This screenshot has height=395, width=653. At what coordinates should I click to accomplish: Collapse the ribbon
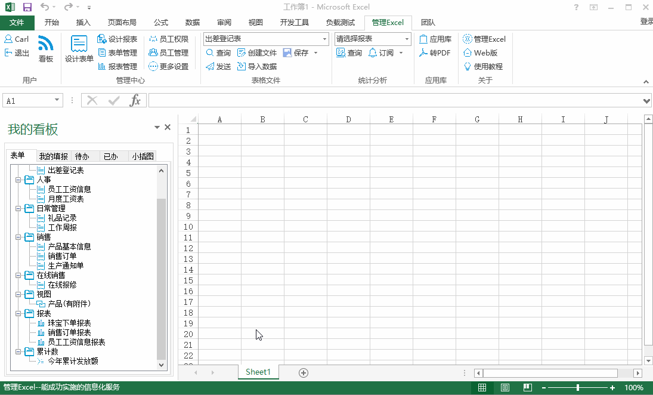coord(646,81)
